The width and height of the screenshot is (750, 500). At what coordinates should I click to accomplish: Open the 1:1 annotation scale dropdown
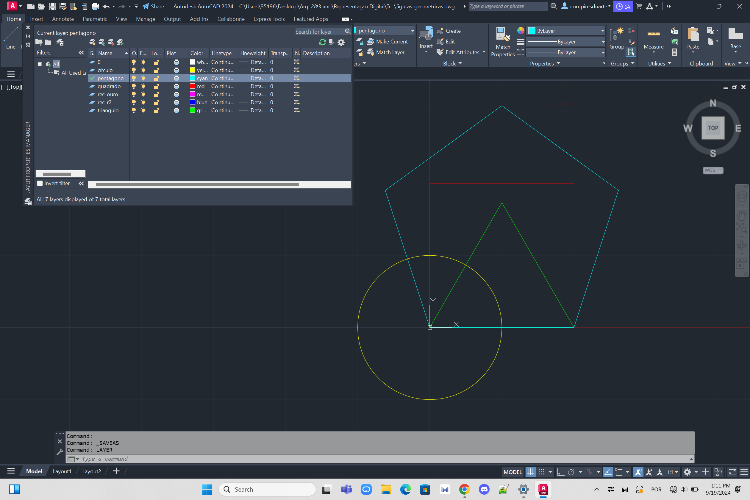[673, 472]
